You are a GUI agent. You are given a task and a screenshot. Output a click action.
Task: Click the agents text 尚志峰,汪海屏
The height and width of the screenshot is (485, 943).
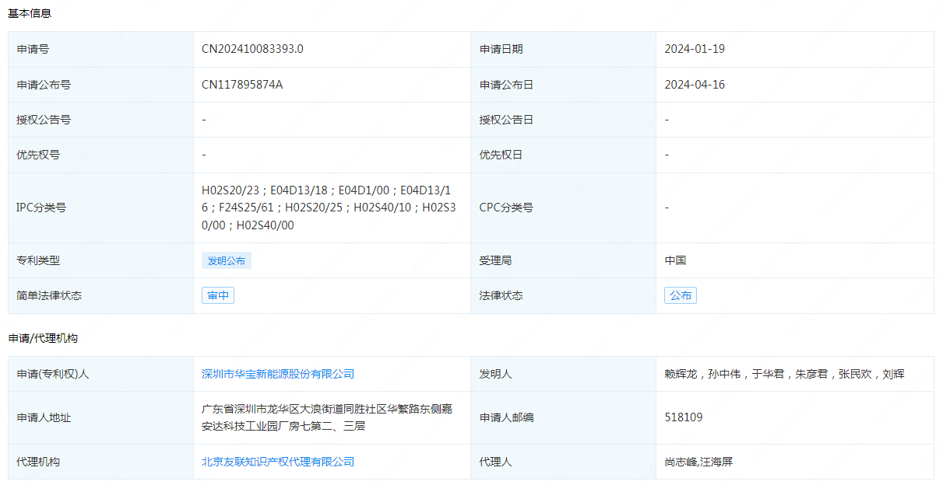tap(698, 462)
